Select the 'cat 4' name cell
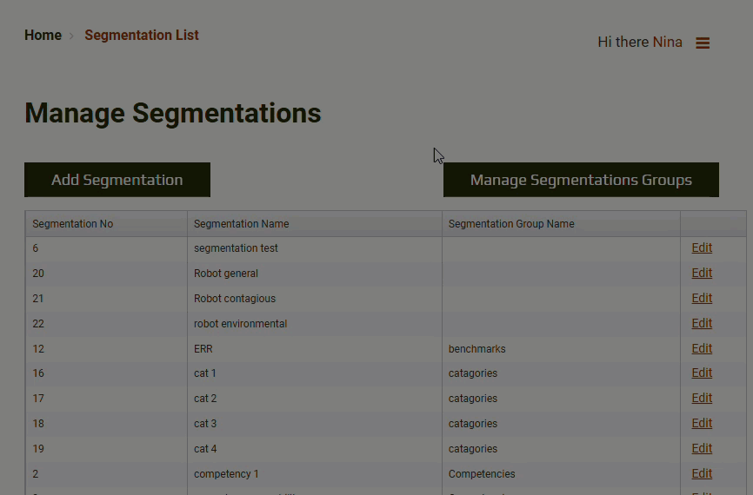The image size is (753, 495). point(315,449)
